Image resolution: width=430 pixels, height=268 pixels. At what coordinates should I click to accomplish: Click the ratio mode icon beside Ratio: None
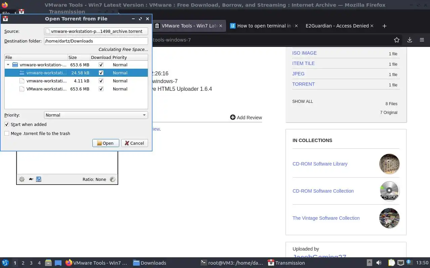click(x=113, y=179)
